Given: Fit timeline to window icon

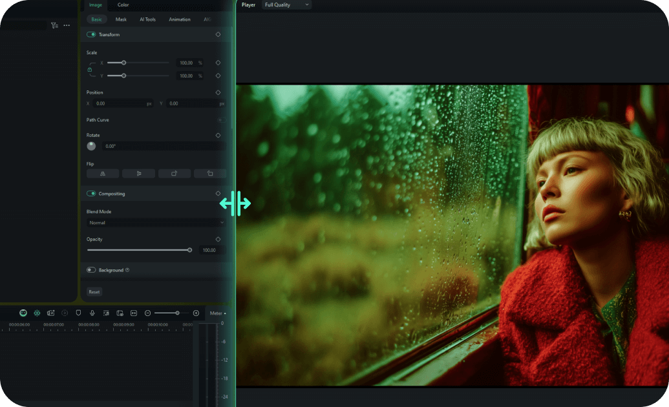Looking at the screenshot, I should pyautogui.click(x=134, y=313).
